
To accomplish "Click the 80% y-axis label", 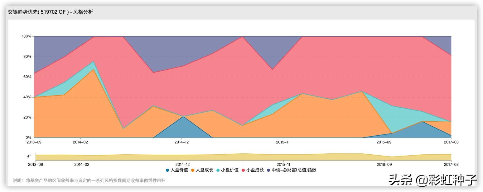I will tap(27, 57).
